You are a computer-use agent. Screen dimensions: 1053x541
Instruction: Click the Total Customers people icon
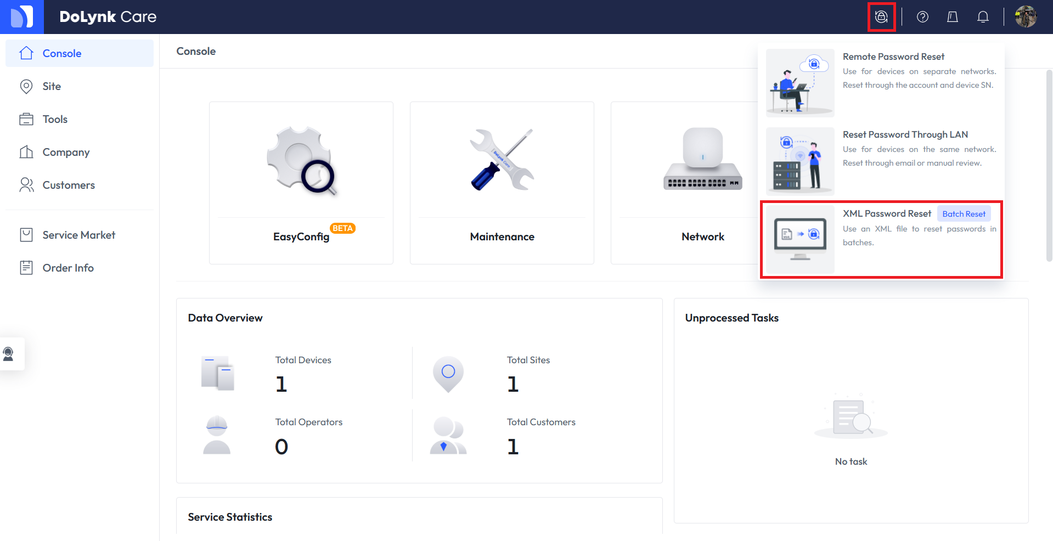(448, 436)
